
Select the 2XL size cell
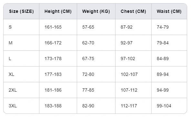[x=21, y=90]
